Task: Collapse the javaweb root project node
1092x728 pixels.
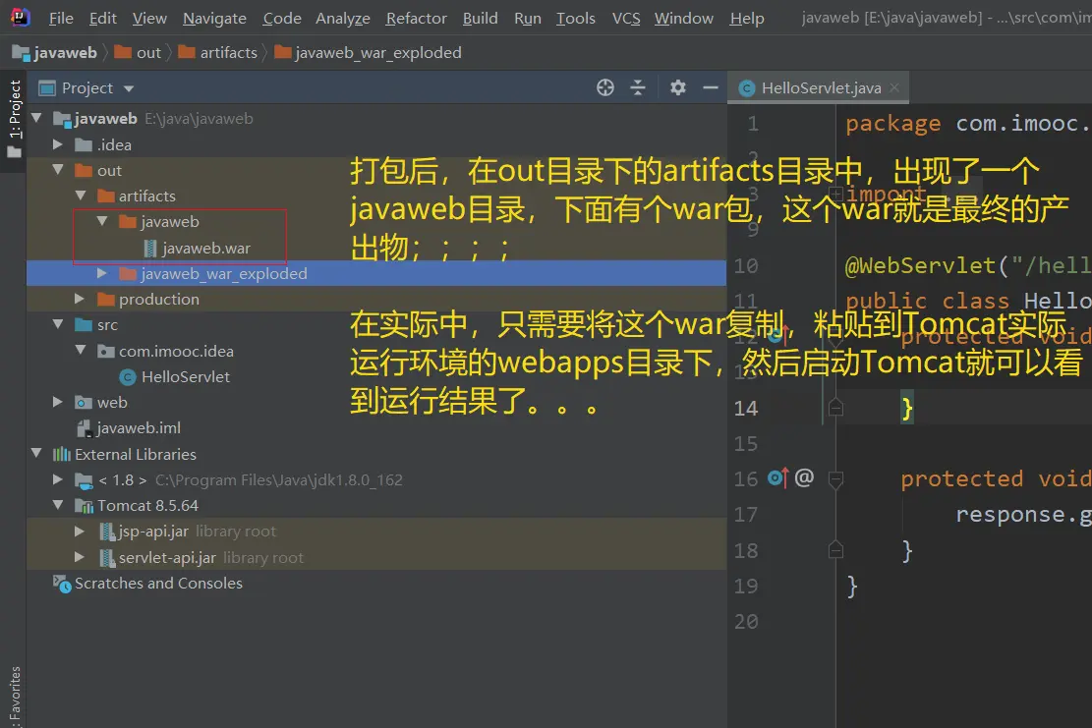Action: tap(37, 118)
